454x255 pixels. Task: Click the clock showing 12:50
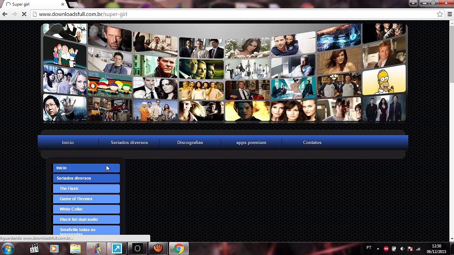coord(437,249)
